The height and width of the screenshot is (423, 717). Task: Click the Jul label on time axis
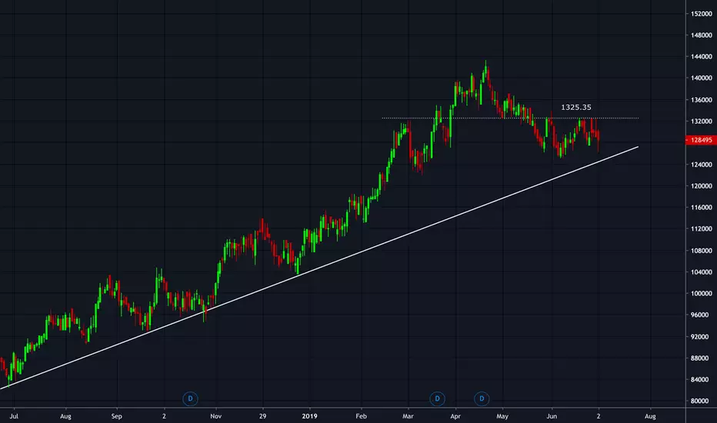14,416
